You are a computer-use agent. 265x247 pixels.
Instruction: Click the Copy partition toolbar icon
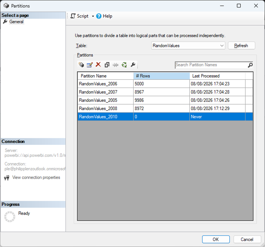107,65
